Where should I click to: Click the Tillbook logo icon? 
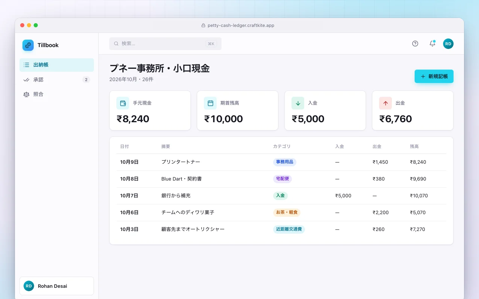[28, 45]
